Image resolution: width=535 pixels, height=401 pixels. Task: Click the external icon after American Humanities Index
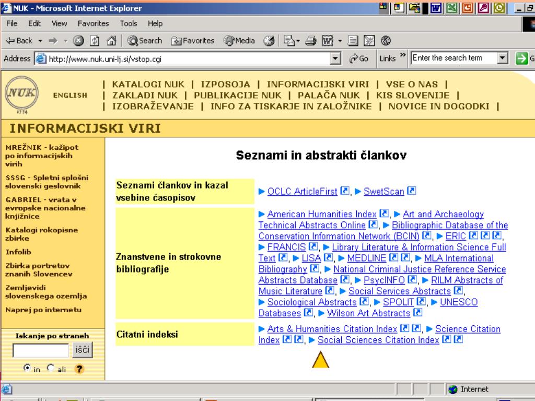pyautogui.click(x=384, y=214)
